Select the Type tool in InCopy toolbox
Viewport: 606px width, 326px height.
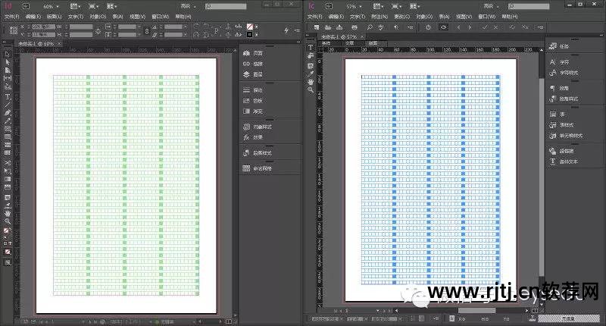tap(311, 47)
